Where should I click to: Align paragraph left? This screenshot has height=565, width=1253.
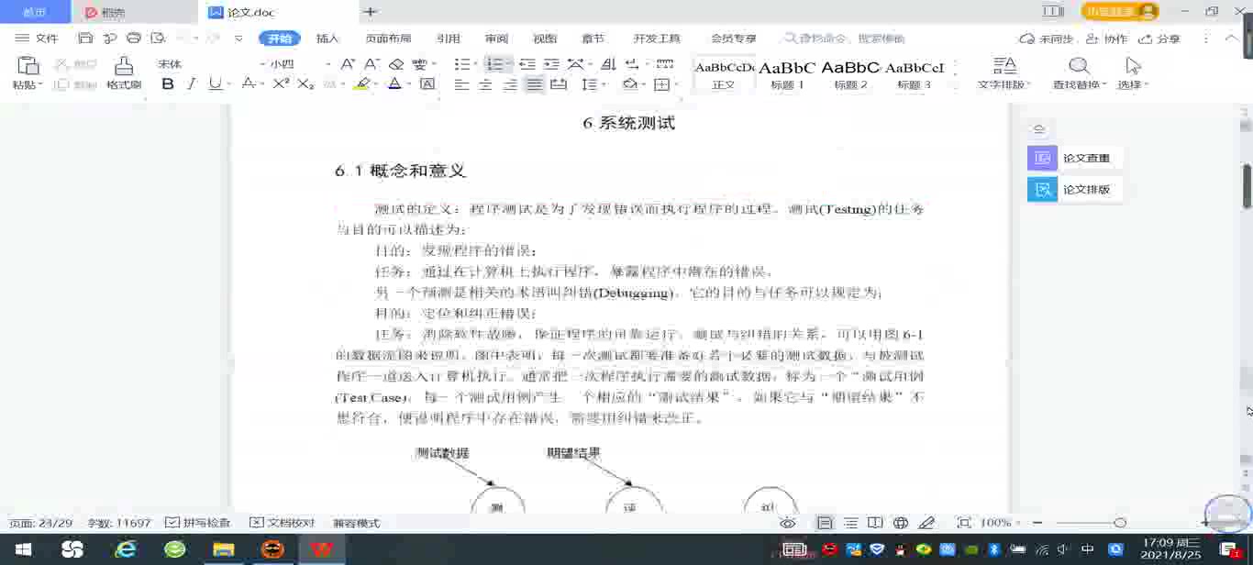tap(462, 84)
